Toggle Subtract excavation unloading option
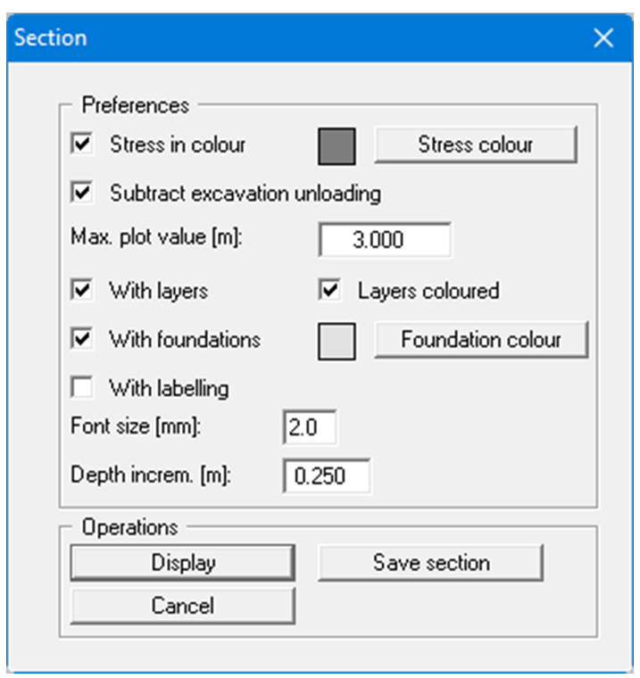This screenshot has width=640, height=678. point(83,193)
